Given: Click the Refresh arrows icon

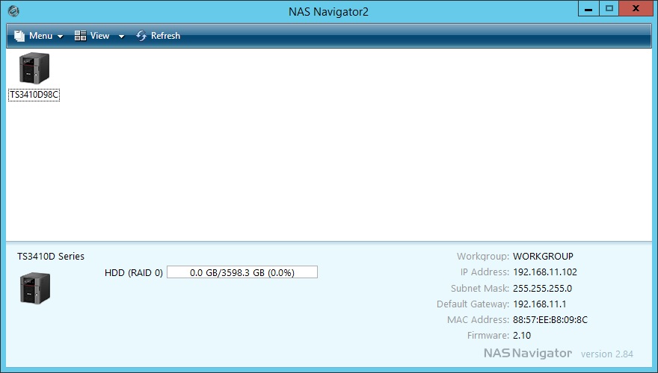Looking at the screenshot, I should click(x=141, y=36).
